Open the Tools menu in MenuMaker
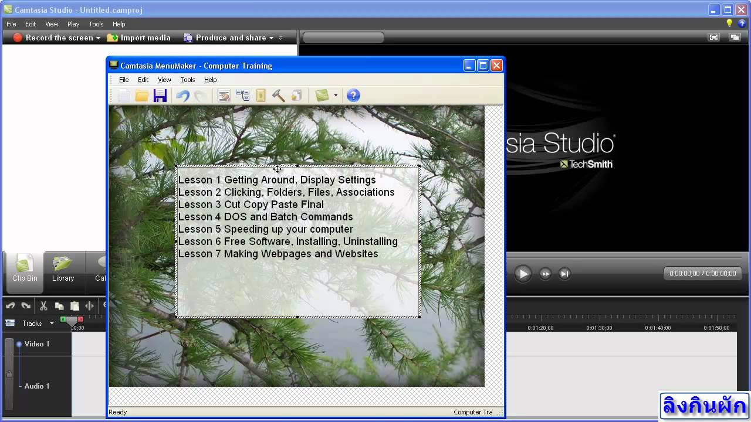Screen dimensions: 751x422 [187, 80]
